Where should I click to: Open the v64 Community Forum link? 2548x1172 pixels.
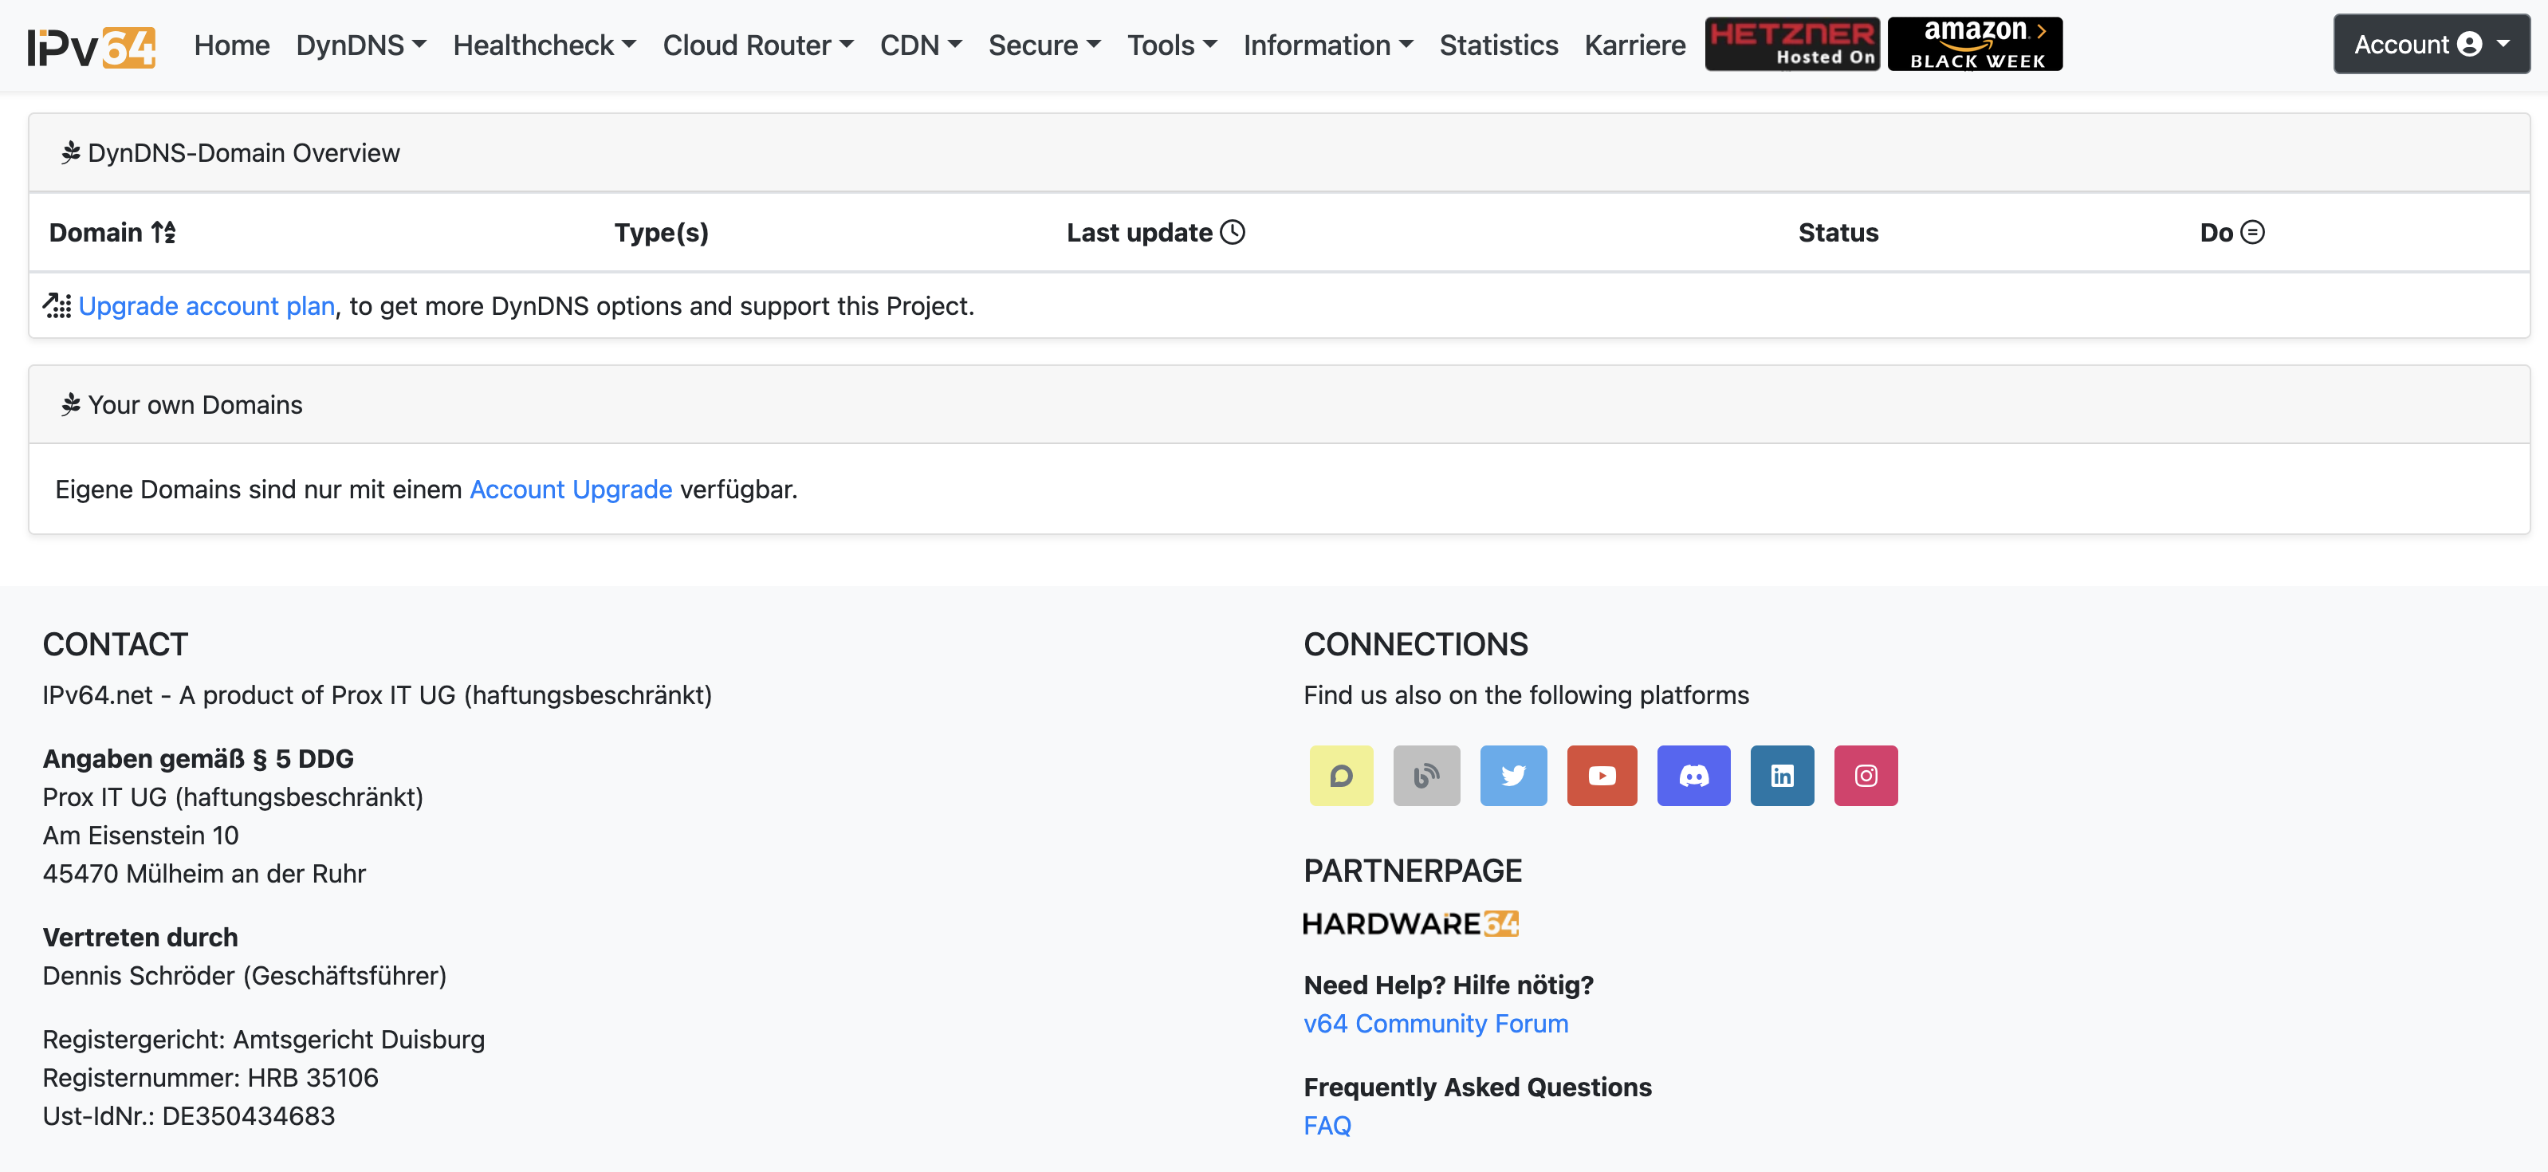click(x=1435, y=1024)
